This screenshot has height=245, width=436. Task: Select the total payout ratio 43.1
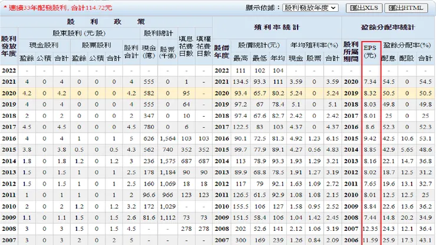click(425, 240)
